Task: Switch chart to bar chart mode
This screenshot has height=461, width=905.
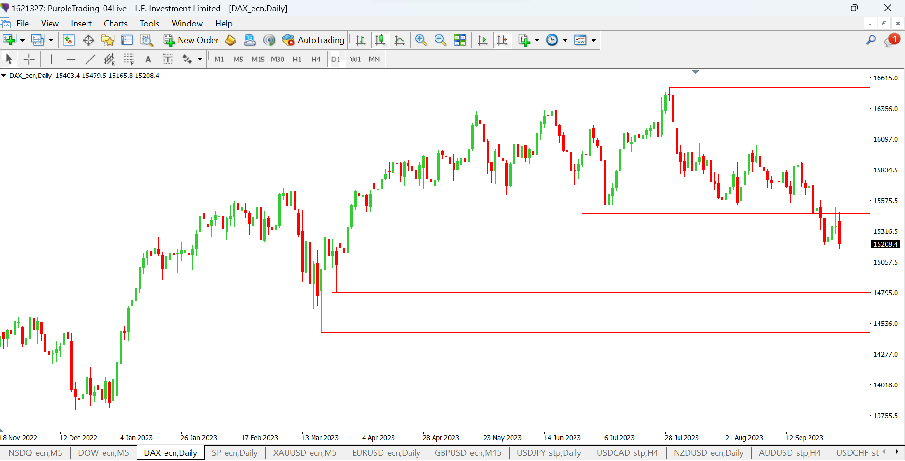Action: [361, 40]
